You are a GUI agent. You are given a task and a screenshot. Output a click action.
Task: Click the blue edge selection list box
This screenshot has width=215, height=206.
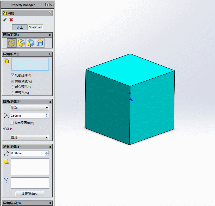pos(30,64)
